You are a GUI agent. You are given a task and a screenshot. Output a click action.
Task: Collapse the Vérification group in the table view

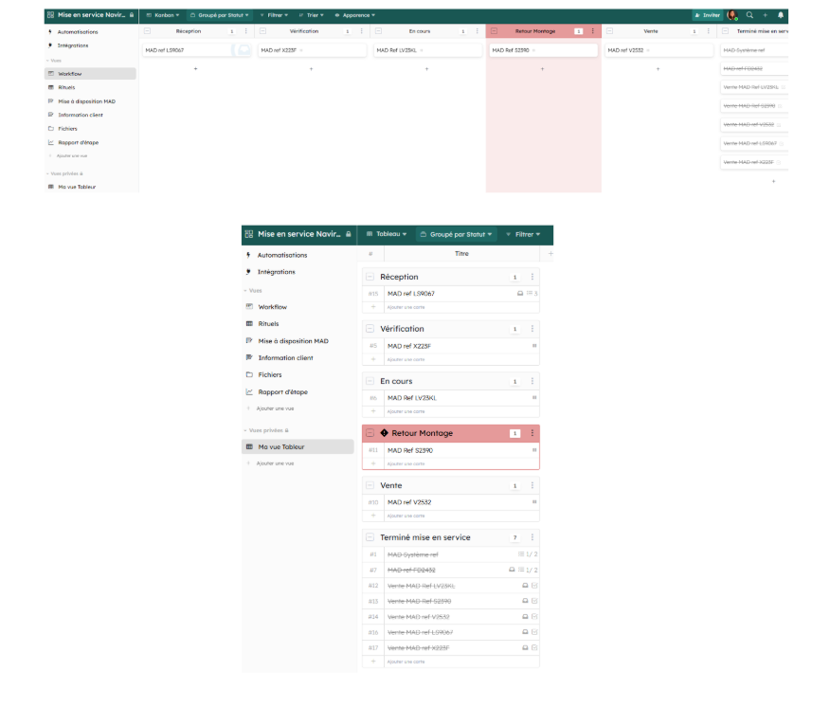(370, 329)
